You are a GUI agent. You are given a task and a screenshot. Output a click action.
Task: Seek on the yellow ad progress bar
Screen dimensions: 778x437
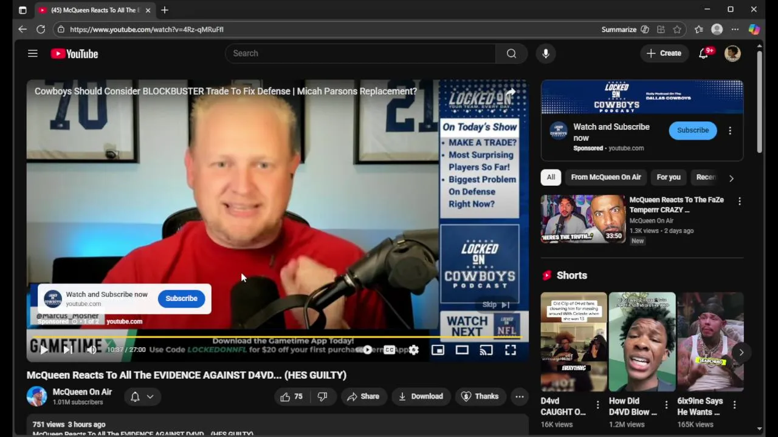(277, 336)
